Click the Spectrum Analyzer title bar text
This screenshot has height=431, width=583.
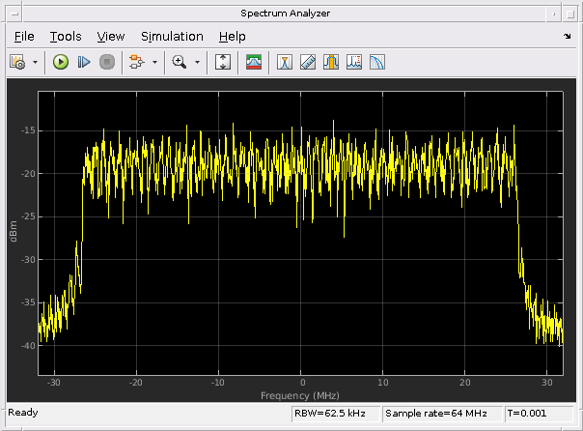[285, 14]
